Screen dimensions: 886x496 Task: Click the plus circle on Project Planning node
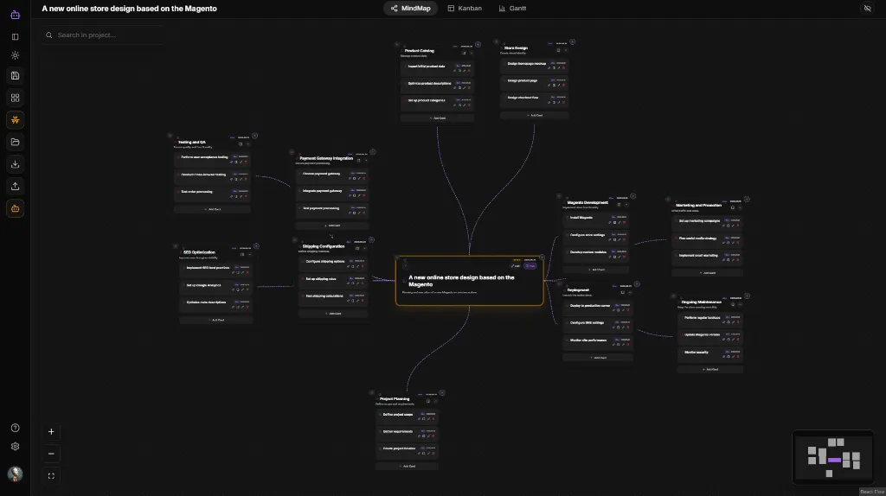(442, 392)
